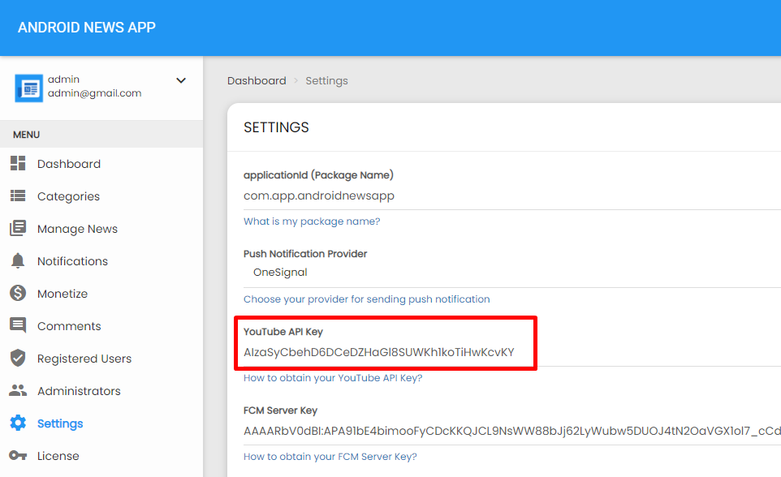
Task: Click into the YouTube API Key field
Action: point(512,353)
